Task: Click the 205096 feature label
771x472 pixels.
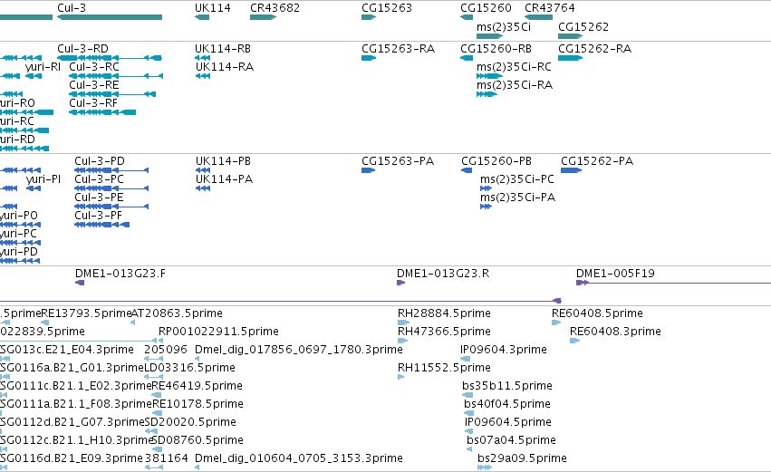Action: pos(166,350)
